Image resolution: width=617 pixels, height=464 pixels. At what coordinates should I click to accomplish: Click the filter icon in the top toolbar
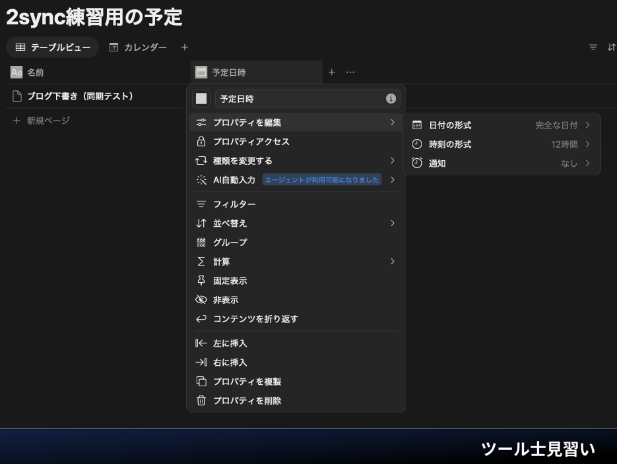pos(593,47)
